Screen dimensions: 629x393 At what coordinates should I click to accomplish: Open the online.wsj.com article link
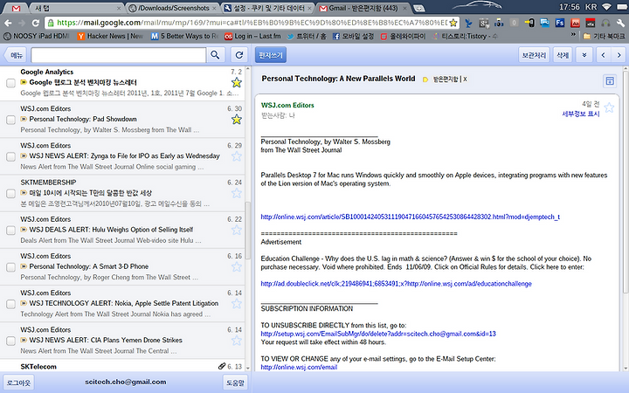tap(410, 217)
